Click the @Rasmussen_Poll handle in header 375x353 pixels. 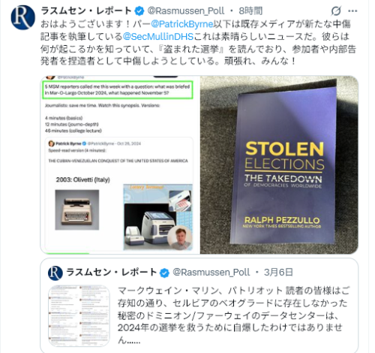pyautogui.click(x=186, y=11)
